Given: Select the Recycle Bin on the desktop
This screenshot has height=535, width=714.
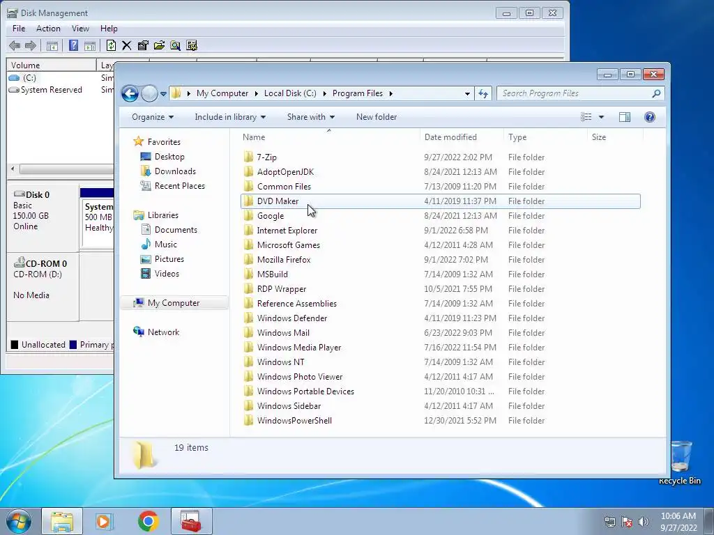Looking at the screenshot, I should click(680, 463).
